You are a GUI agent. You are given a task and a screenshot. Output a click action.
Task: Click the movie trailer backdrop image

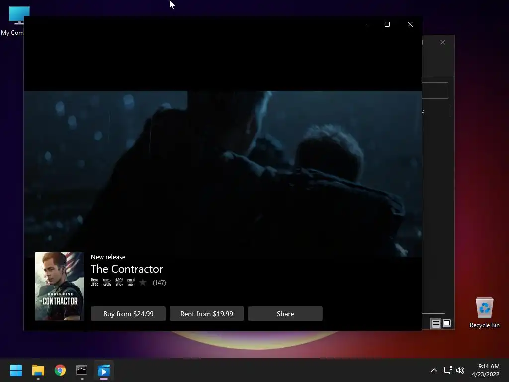point(223,174)
